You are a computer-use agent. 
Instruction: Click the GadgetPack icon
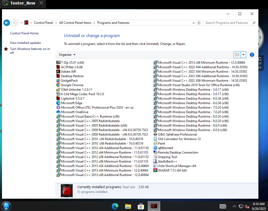click(58, 81)
